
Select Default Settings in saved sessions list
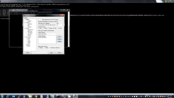[42, 36]
